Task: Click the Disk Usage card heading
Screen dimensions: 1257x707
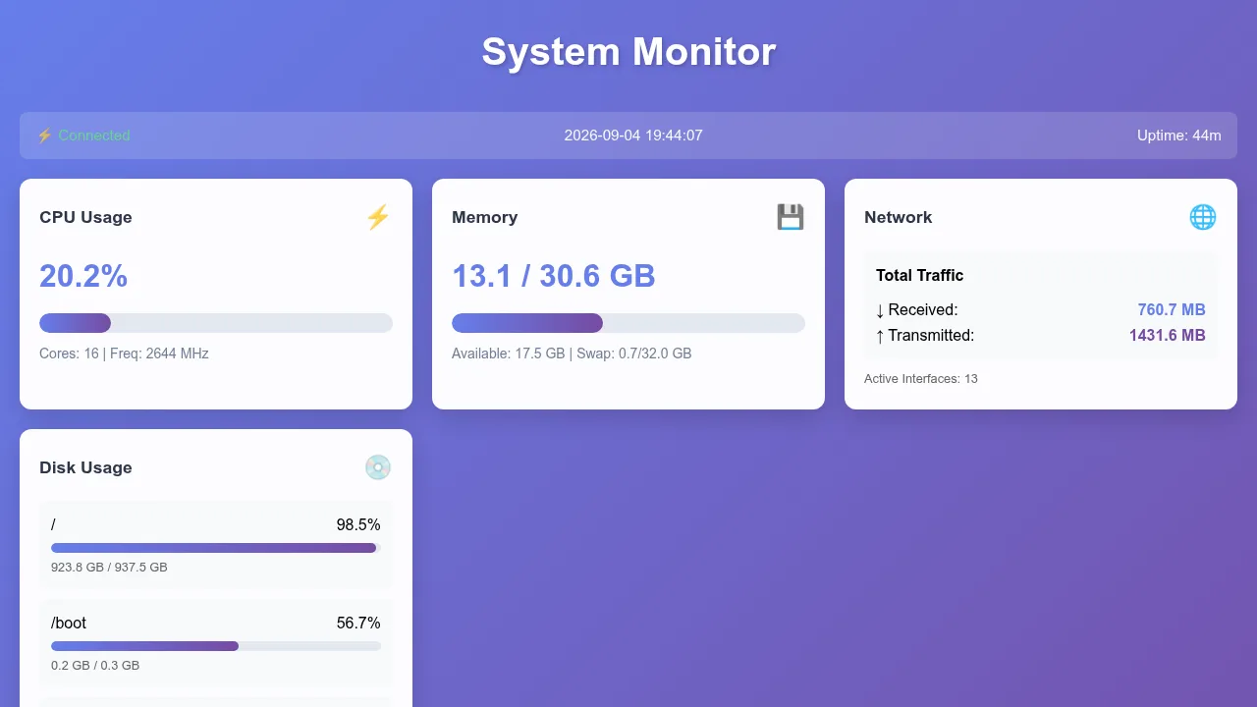Action: coord(85,467)
